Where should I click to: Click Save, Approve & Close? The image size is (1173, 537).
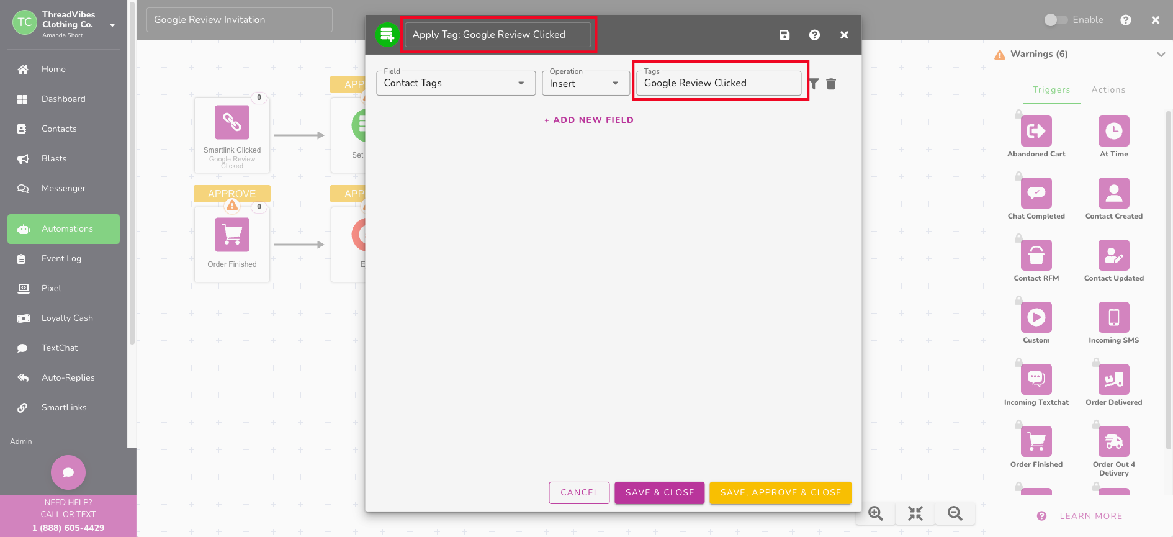point(781,492)
